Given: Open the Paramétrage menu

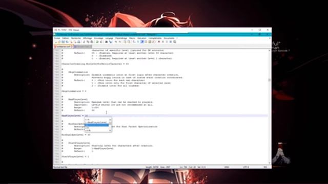Looking at the screenshot, I should (x=121, y=38).
